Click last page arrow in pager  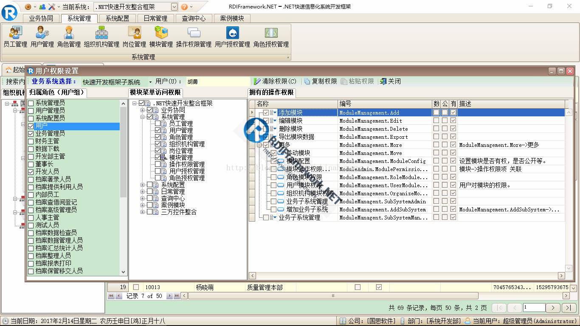(x=569, y=308)
